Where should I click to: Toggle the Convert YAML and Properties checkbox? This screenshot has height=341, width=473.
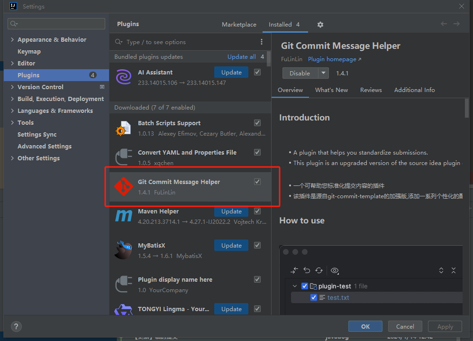pyautogui.click(x=257, y=152)
